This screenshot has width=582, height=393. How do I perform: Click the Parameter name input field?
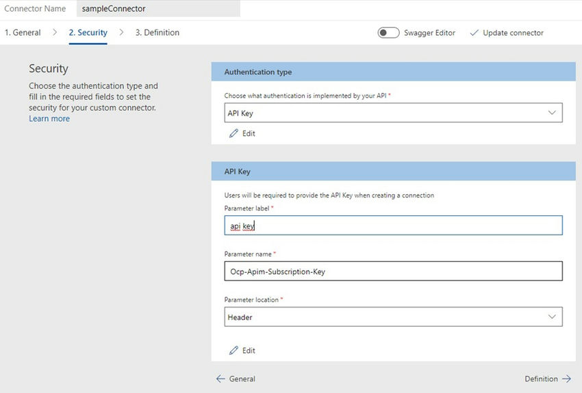tap(393, 271)
